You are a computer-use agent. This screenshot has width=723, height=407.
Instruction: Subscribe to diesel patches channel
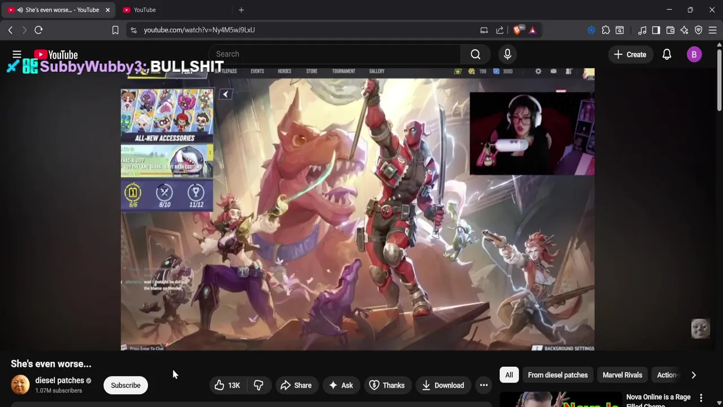coord(125,386)
